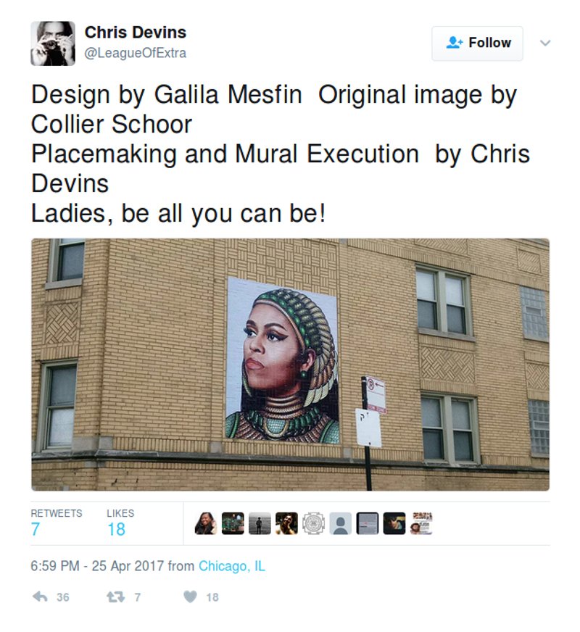View the list of 18 likes

pos(120,522)
